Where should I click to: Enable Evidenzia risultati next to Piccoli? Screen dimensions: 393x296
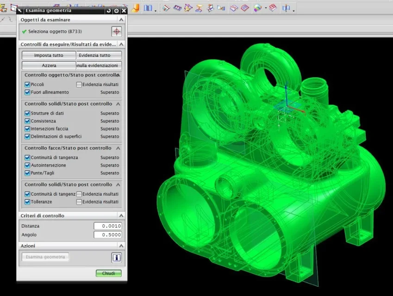(79, 85)
